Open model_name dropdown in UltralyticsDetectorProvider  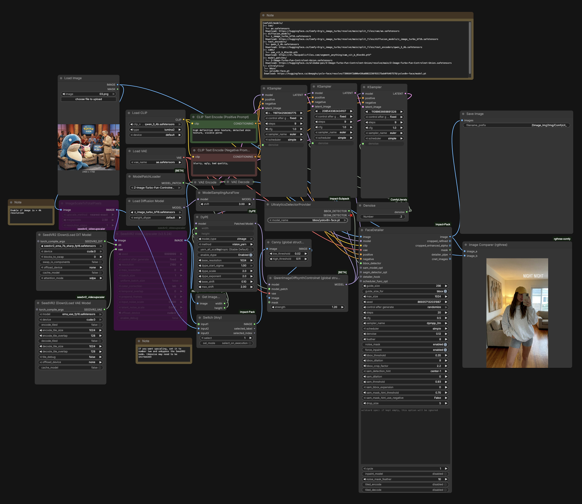[307, 220]
